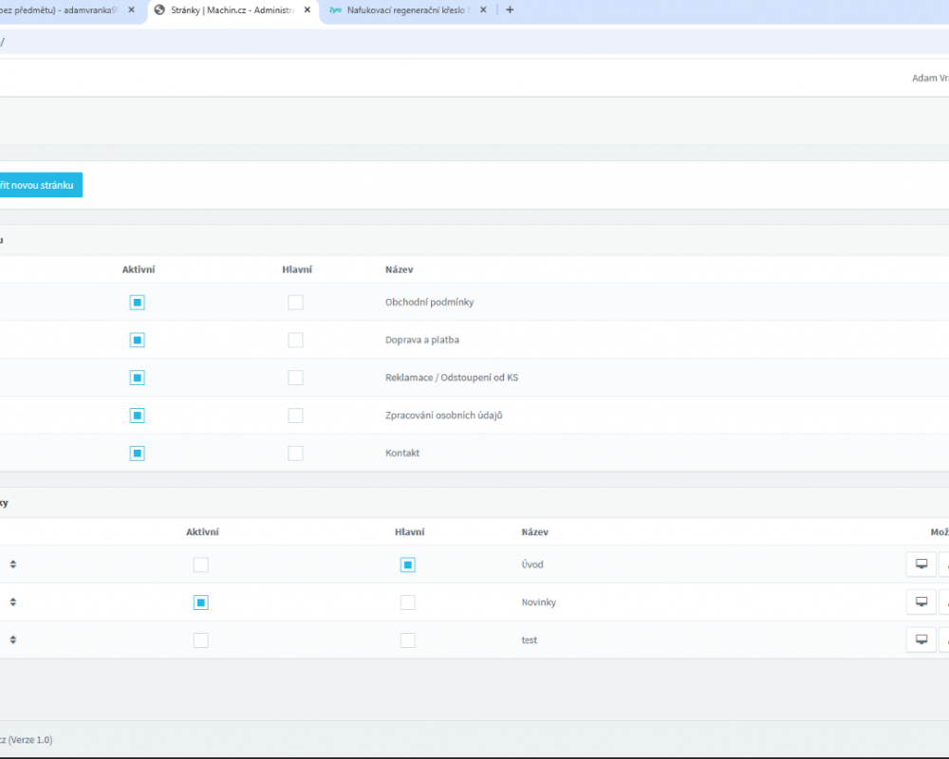Click the novou stránku button
The width and height of the screenshot is (949, 759).
click(x=41, y=185)
